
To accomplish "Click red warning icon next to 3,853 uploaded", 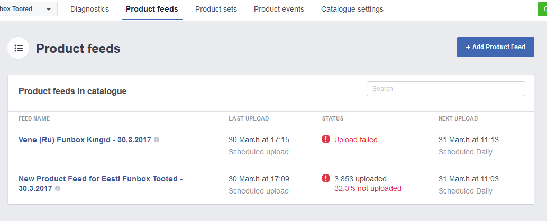I will pos(326,179).
